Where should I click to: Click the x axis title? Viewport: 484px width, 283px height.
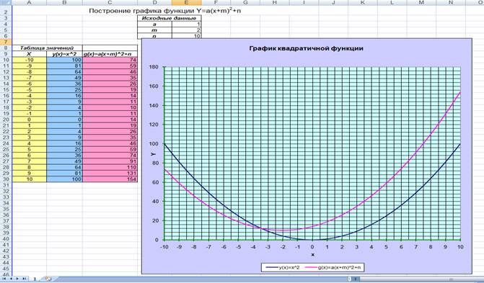pos(312,255)
